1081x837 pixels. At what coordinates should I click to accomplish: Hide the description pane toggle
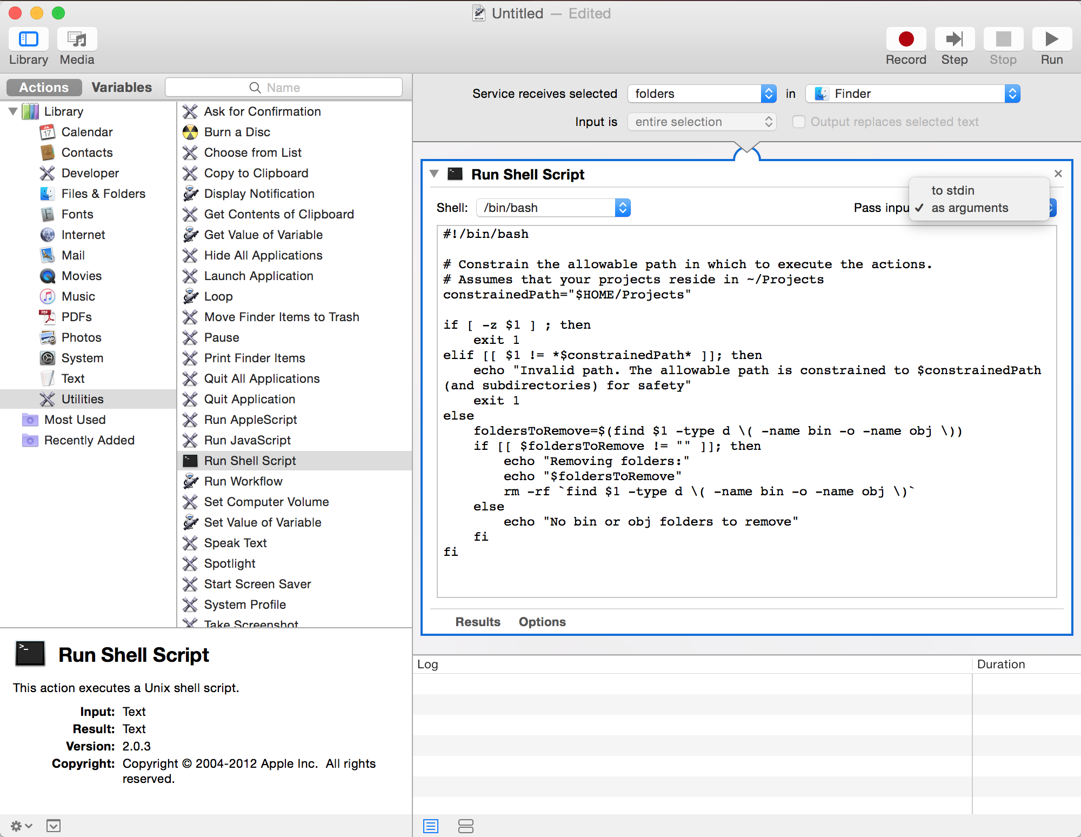(54, 826)
